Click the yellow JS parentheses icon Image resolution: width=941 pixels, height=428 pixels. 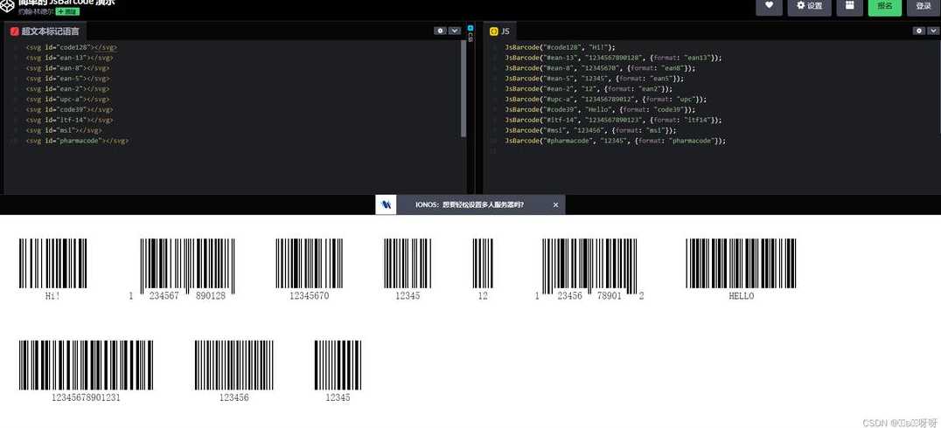(494, 31)
